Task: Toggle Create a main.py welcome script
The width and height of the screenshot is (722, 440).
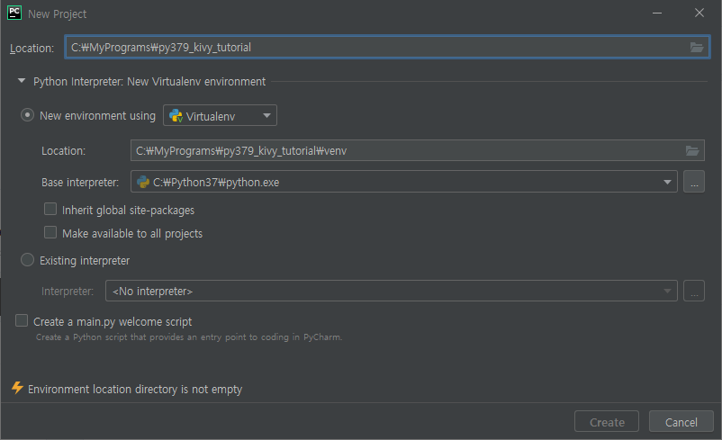Action: pyautogui.click(x=22, y=321)
